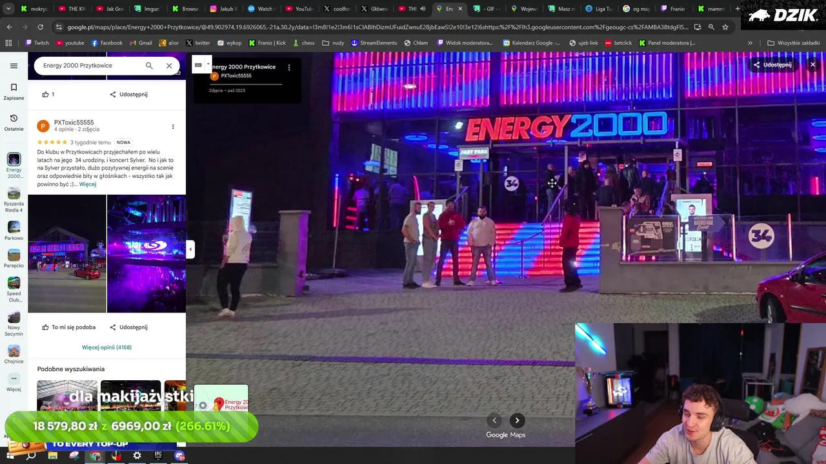Open chess bookmark
The height and width of the screenshot is (464, 826).
[x=303, y=43]
